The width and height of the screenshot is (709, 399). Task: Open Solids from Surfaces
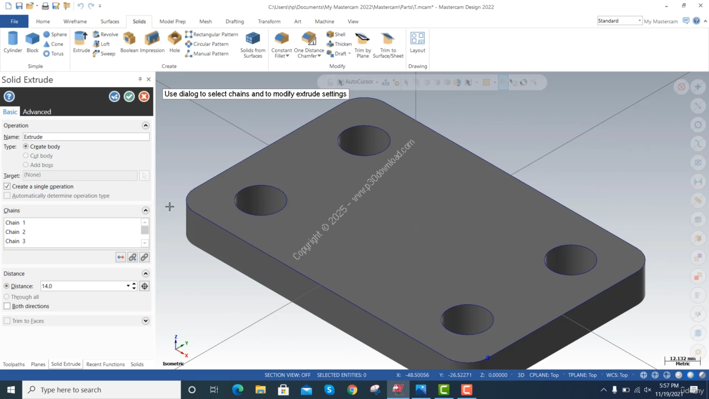click(253, 45)
